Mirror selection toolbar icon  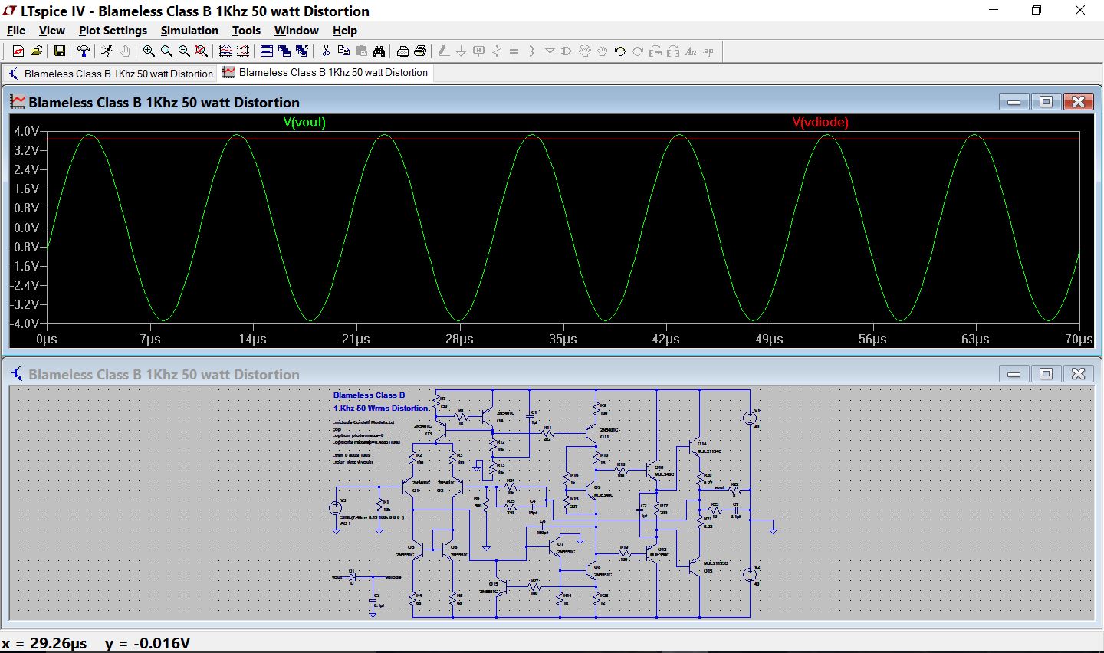(x=673, y=51)
